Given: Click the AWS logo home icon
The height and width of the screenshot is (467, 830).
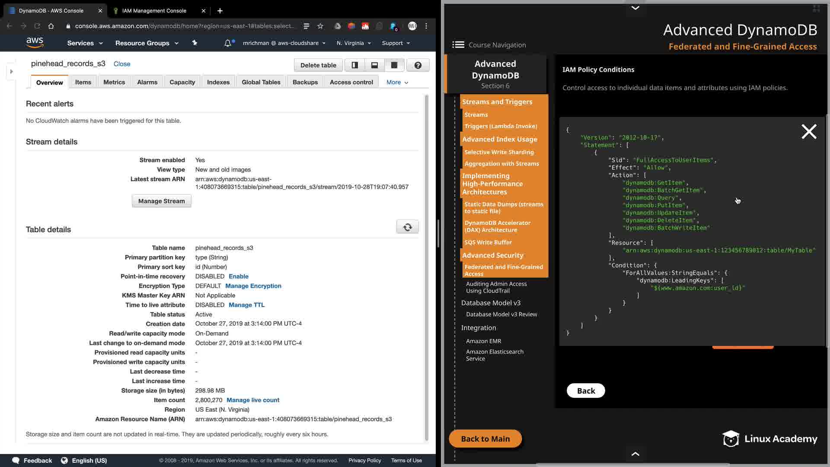Looking at the screenshot, I should click(35, 42).
